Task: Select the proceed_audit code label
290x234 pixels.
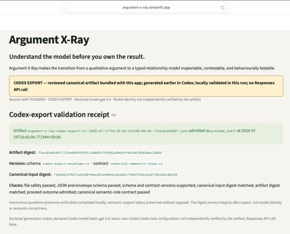Action: (223, 131)
